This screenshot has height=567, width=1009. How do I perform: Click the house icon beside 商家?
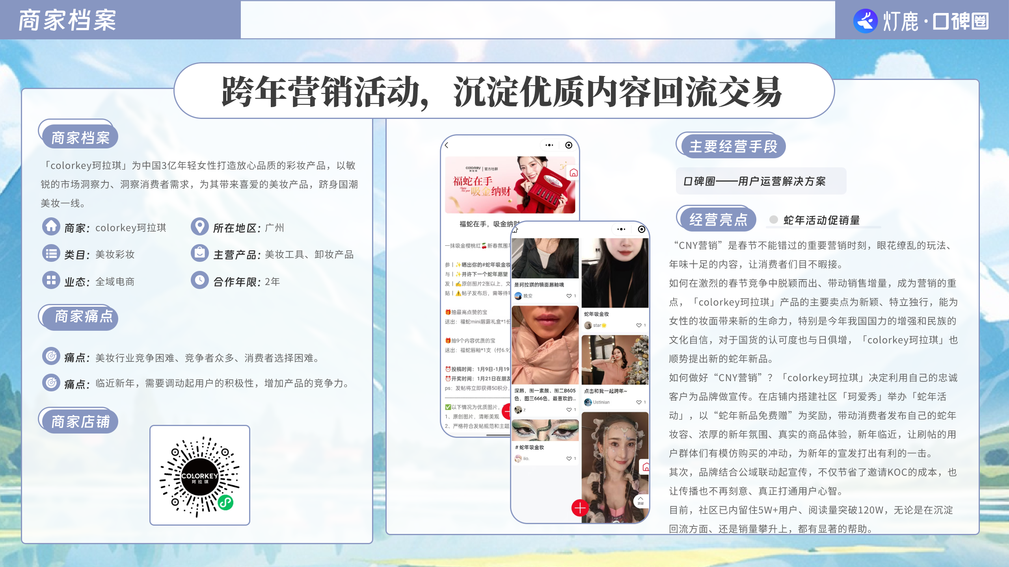tap(51, 227)
